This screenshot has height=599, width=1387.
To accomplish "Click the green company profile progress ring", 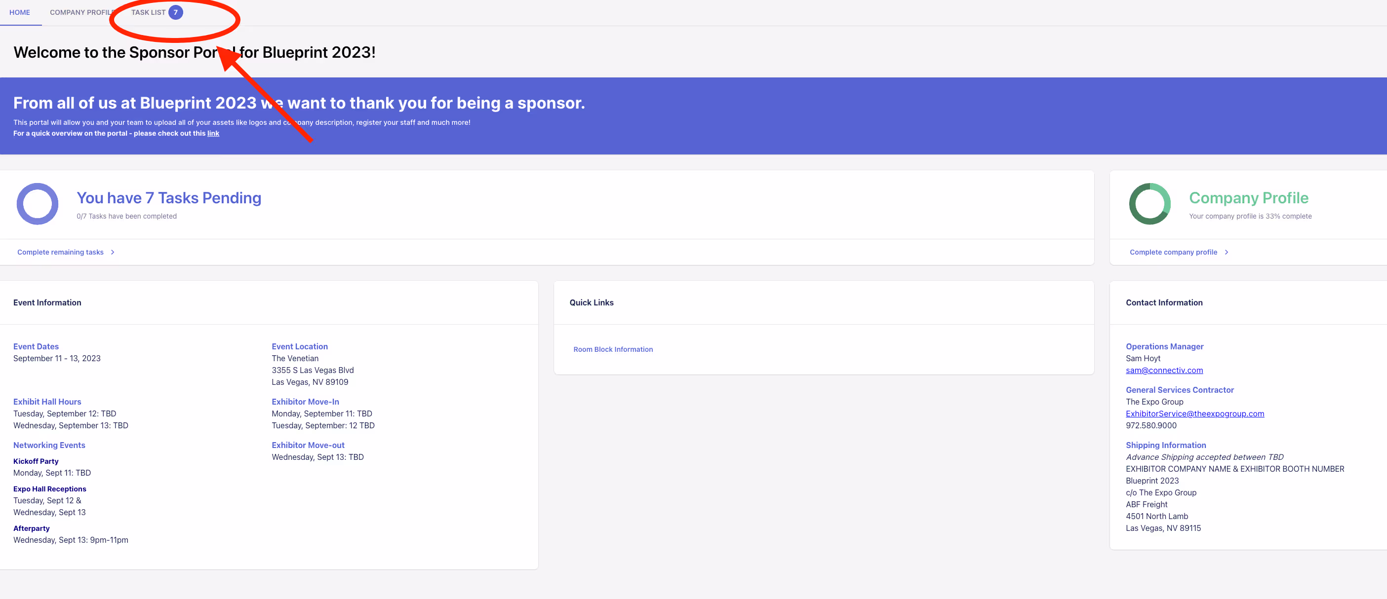I will pyautogui.click(x=1149, y=204).
